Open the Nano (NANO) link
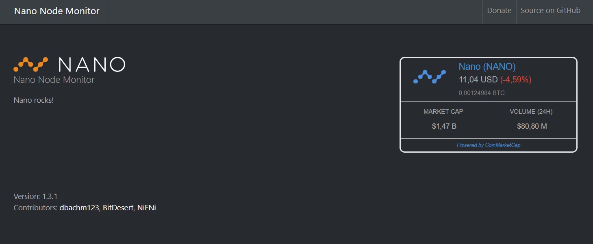 click(487, 66)
